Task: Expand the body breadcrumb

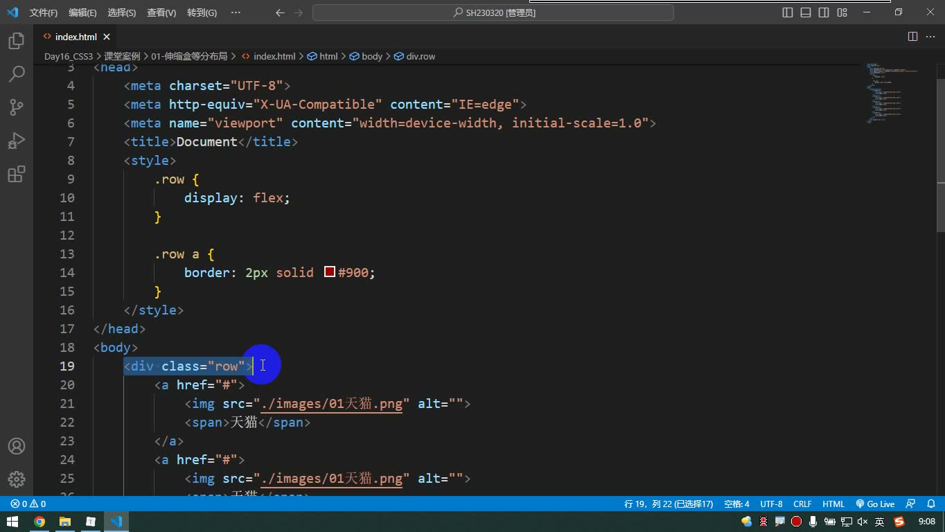Action: (366, 56)
